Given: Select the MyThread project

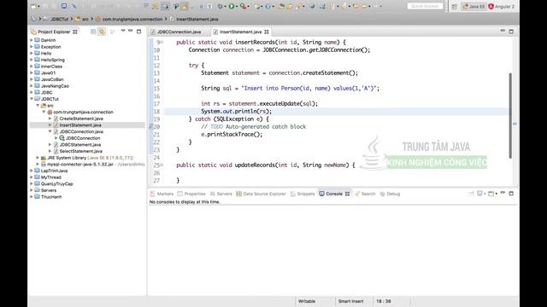Looking at the screenshot, I should 51,177.
